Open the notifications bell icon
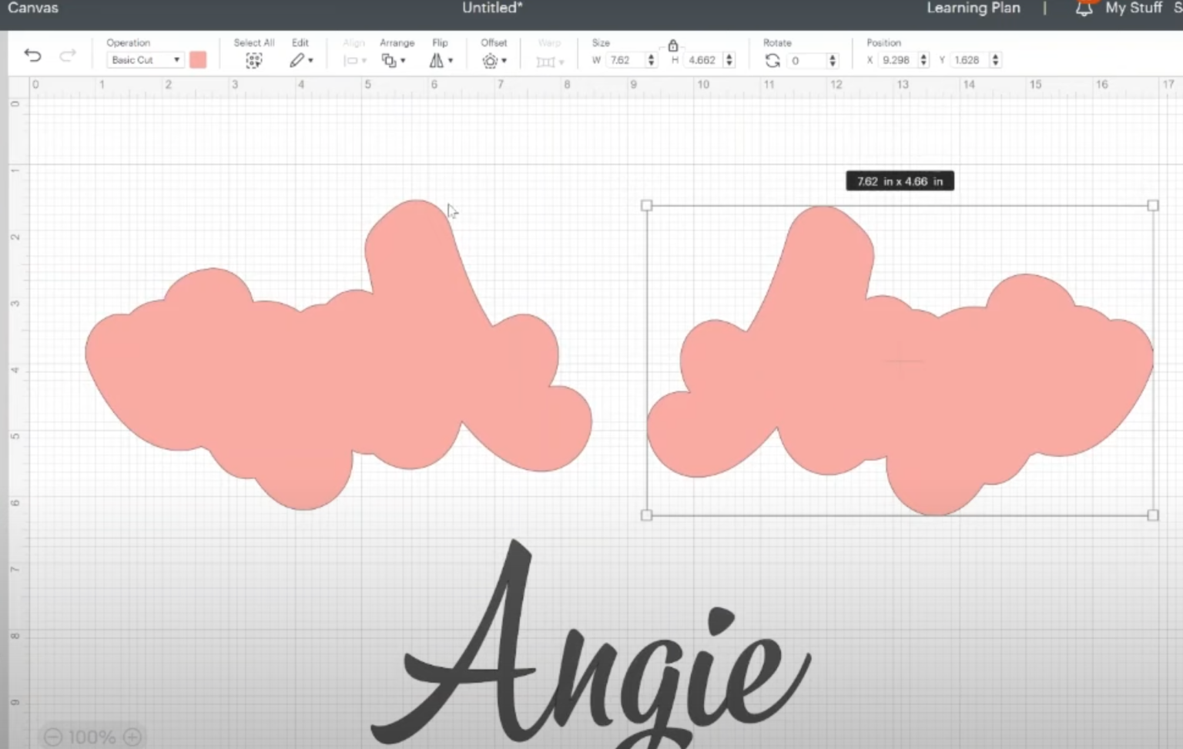The image size is (1183, 749). point(1084,8)
